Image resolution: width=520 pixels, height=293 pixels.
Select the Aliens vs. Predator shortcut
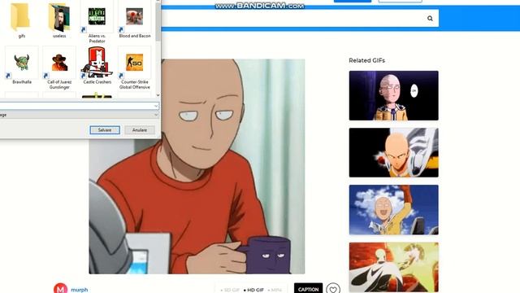[x=97, y=22]
